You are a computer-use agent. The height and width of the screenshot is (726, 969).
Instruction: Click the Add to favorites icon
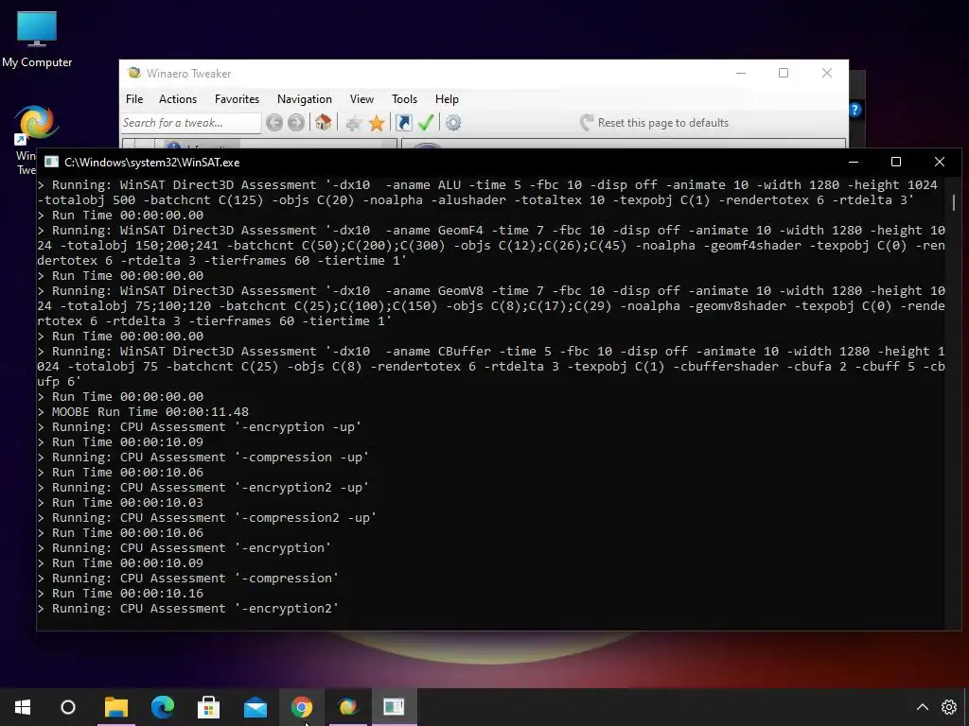354,124
